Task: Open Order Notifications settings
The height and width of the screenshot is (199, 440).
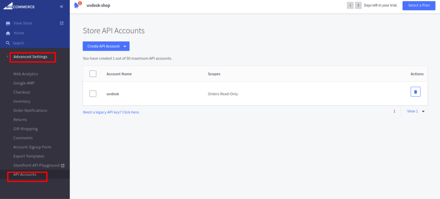Action: tap(30, 110)
